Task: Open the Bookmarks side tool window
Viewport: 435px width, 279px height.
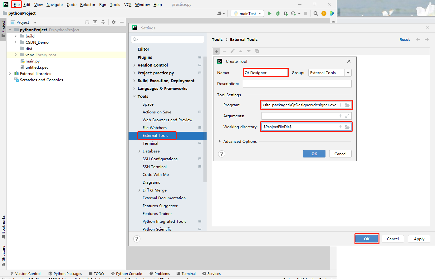Action: click(3, 227)
